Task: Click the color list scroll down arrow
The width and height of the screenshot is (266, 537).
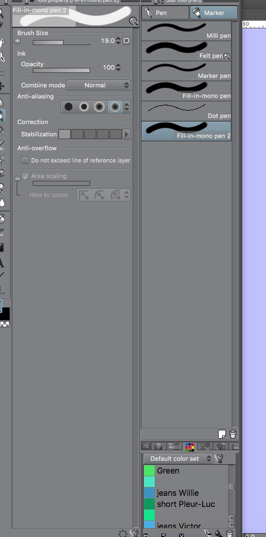Action: click(x=231, y=525)
